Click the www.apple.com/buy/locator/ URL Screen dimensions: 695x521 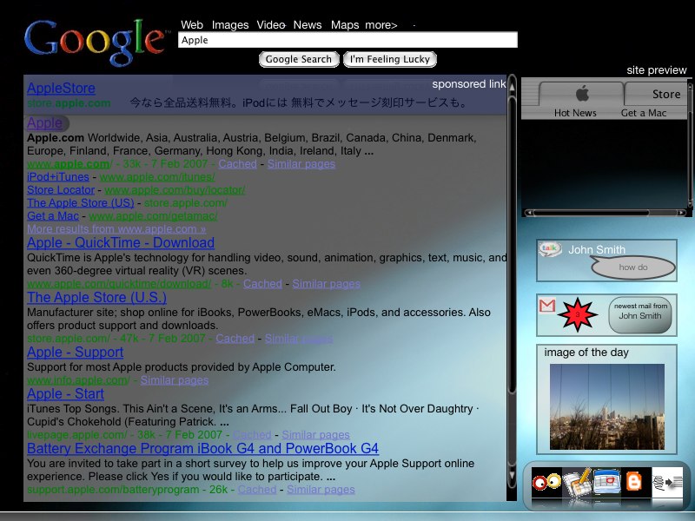coord(175,189)
